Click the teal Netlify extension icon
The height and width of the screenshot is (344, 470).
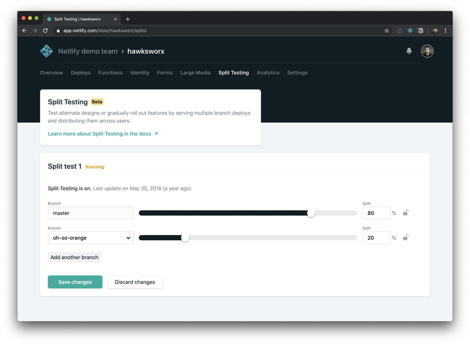coord(410,30)
